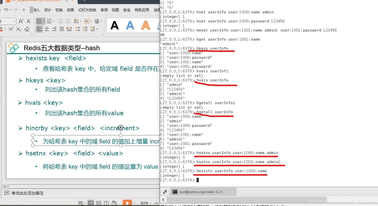This screenshot has height=206, width=378.
Task: Click increase paragraph spacing icon
Action: pyautogui.click(x=78, y=29)
